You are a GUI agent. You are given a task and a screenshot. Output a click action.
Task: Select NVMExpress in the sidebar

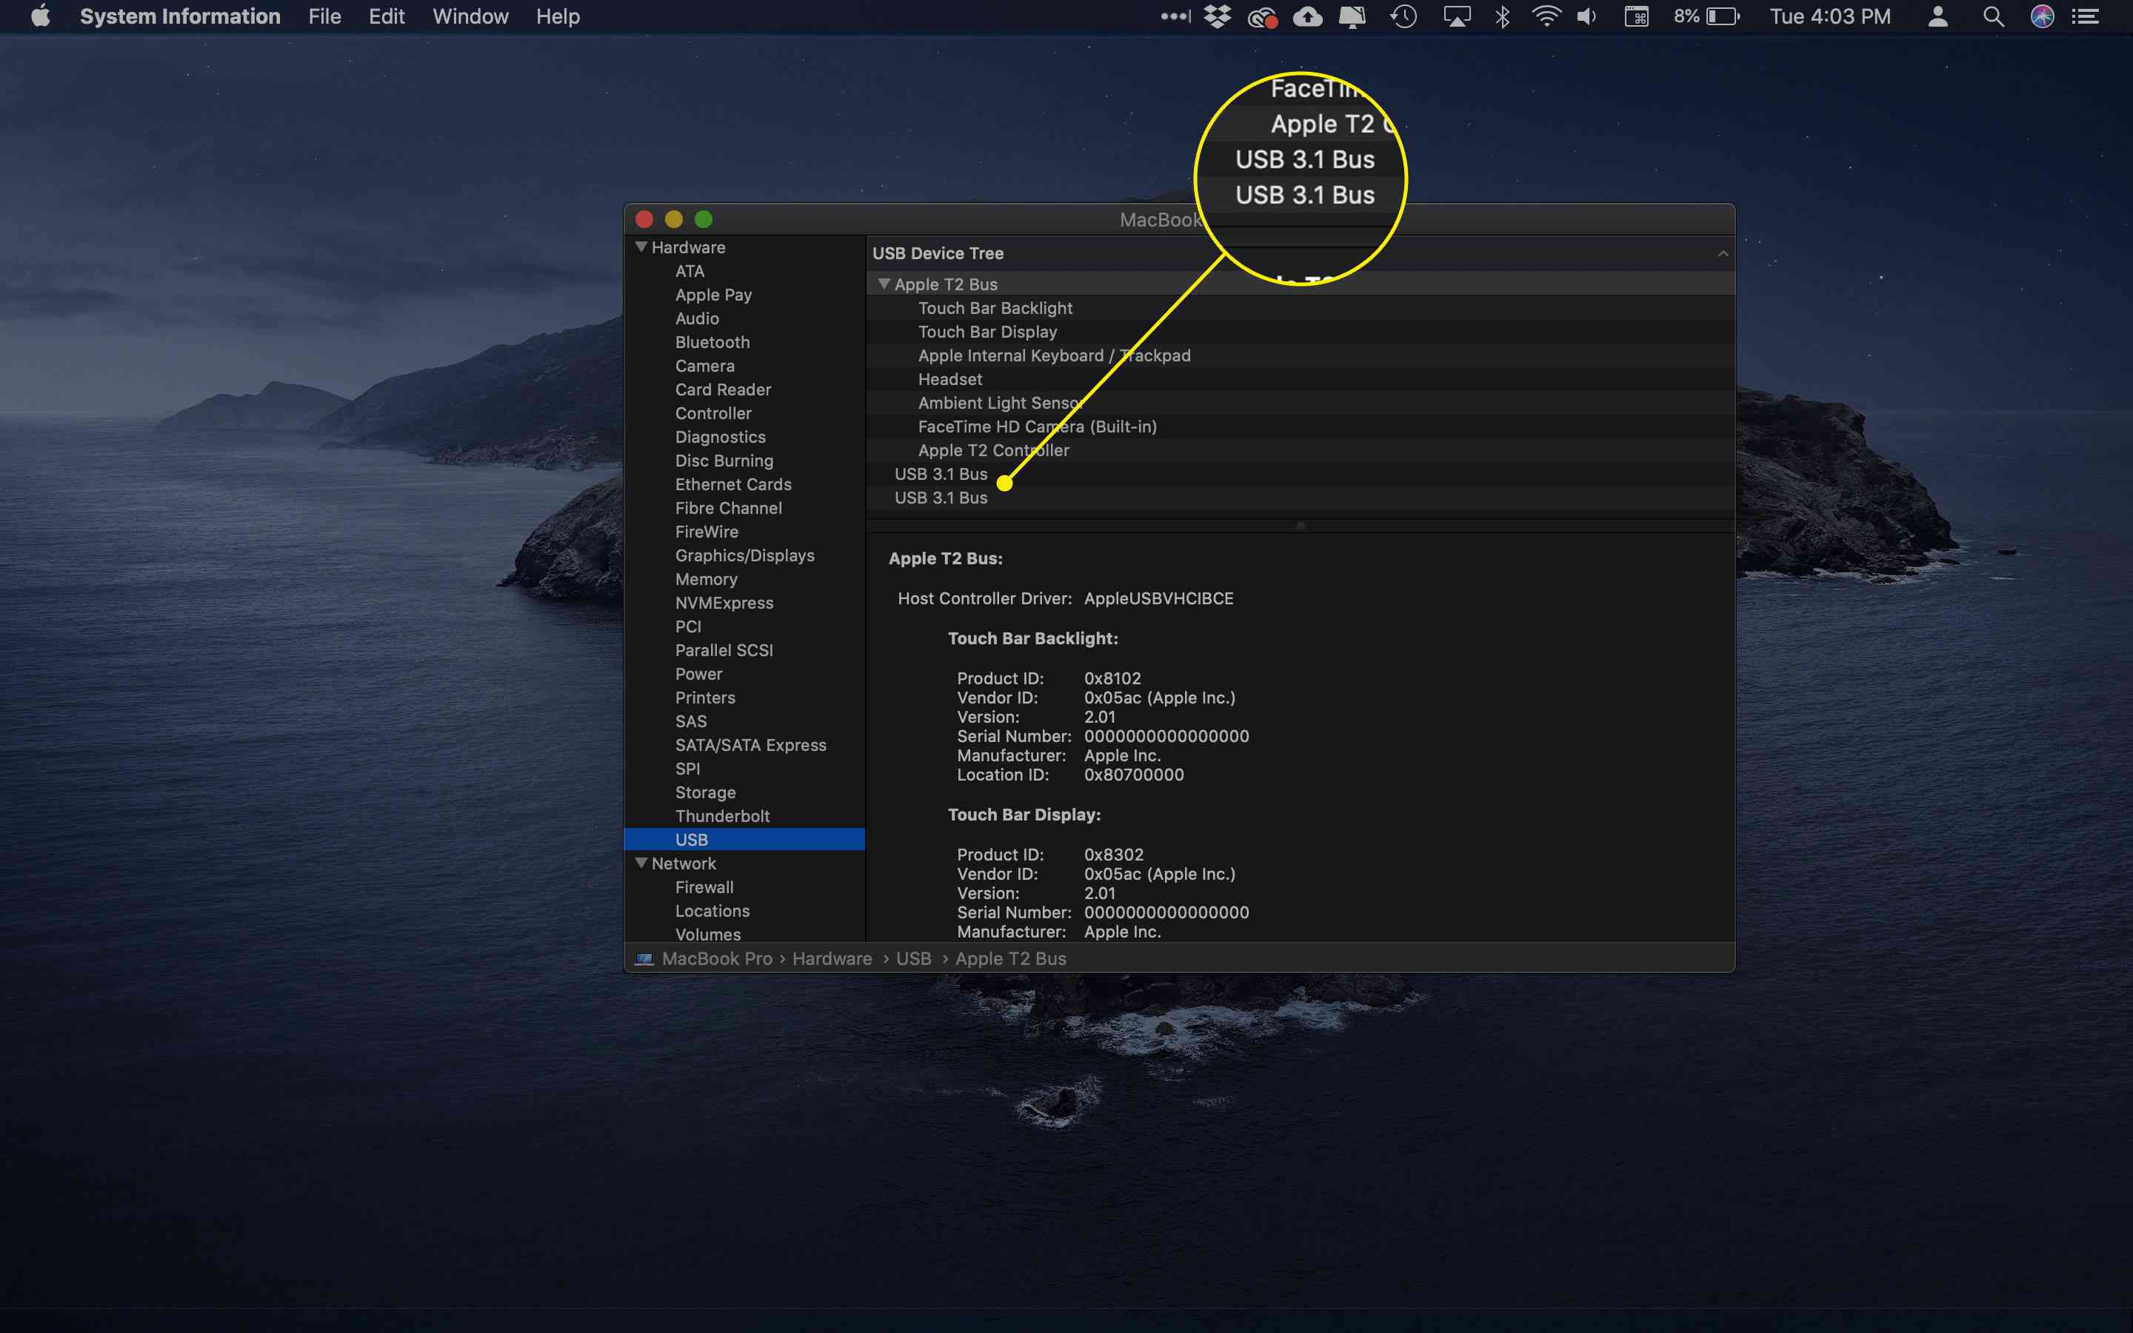(x=724, y=603)
